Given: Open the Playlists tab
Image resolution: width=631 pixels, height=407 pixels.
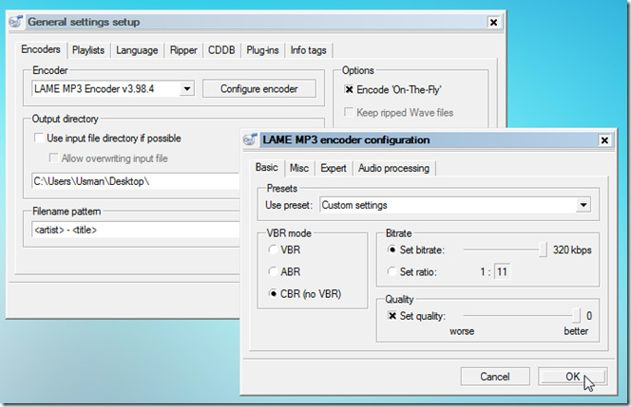Looking at the screenshot, I should tap(88, 50).
